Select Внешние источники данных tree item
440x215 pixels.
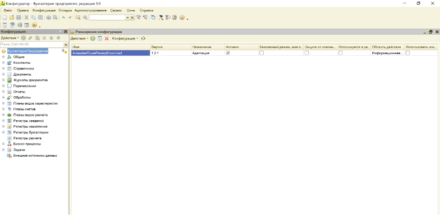35,155
